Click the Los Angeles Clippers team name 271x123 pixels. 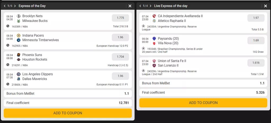38,74
